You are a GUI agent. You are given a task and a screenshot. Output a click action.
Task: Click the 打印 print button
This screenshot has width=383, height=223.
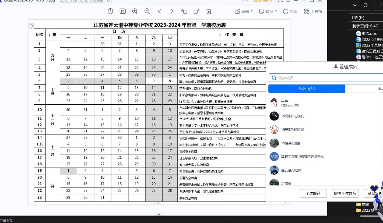coord(290,11)
